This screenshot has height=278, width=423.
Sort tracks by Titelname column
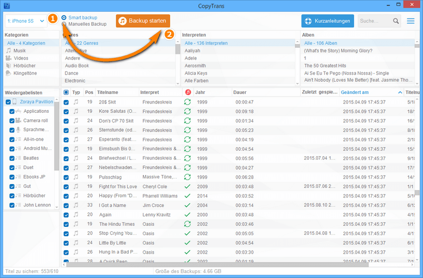pyautogui.click(x=108, y=92)
